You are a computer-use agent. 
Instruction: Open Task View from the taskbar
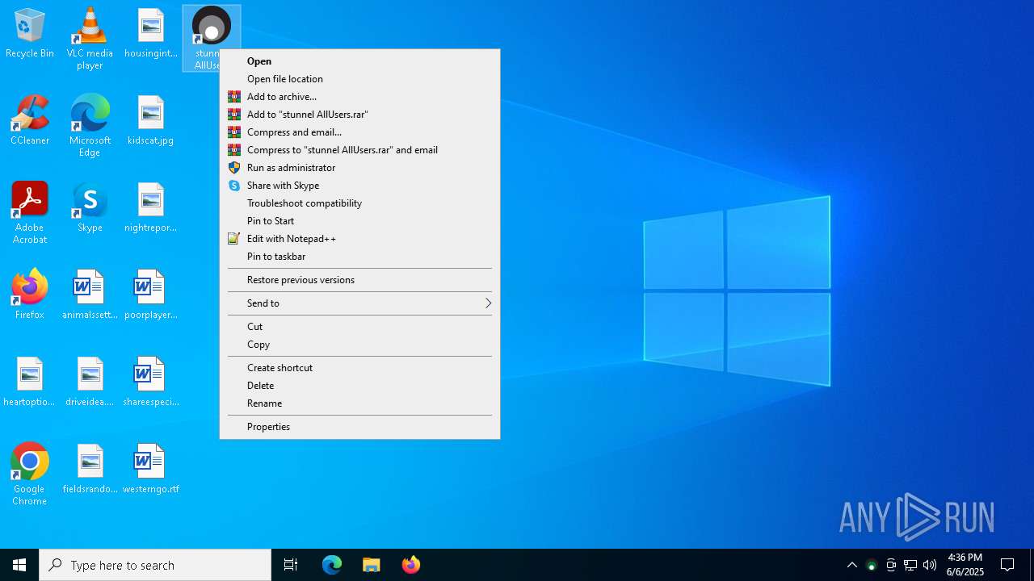[291, 565]
